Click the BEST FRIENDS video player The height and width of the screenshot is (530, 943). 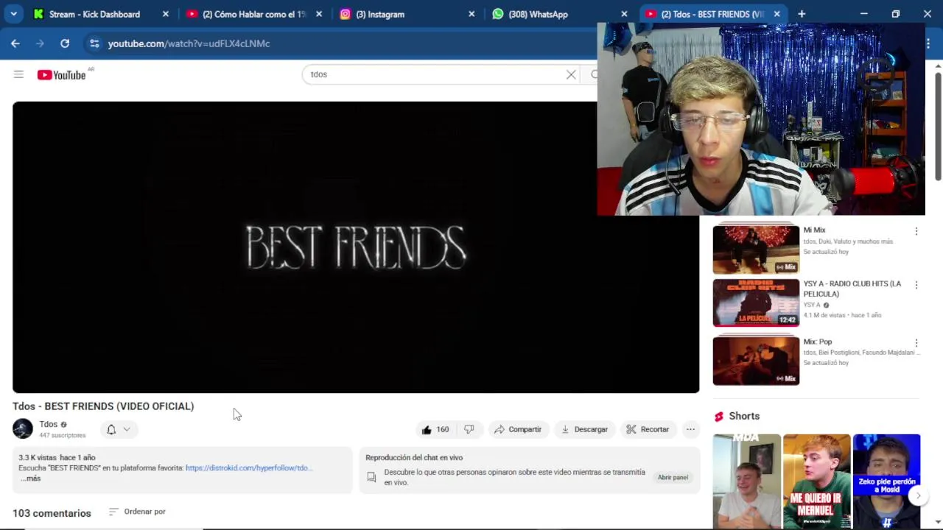356,247
